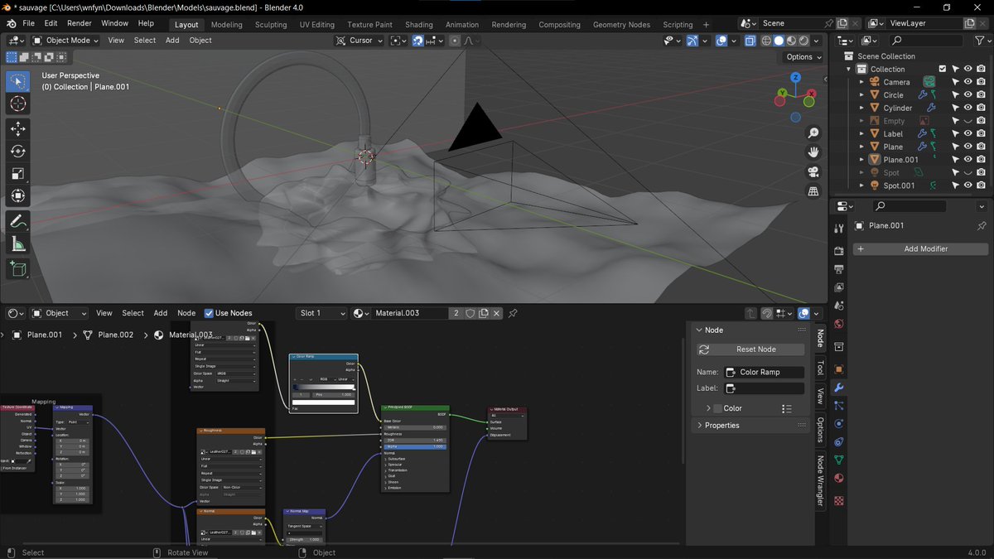Click the viewport zoom magnifier gizmo

813,133
